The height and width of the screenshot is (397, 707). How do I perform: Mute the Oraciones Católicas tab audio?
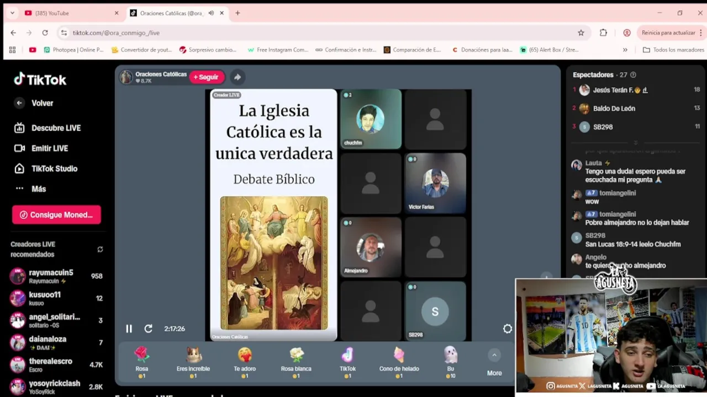pyautogui.click(x=211, y=13)
